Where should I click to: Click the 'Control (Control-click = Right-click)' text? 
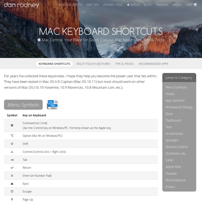pos(44,152)
